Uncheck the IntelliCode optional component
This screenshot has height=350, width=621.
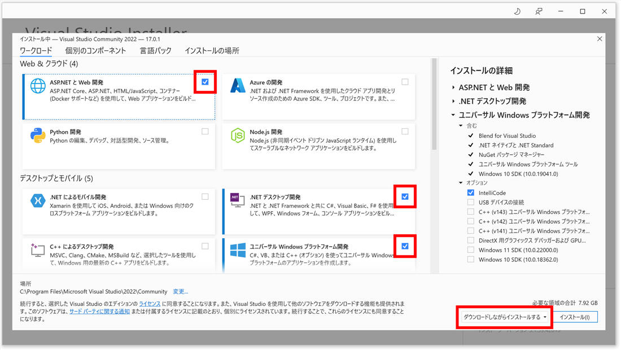click(470, 193)
